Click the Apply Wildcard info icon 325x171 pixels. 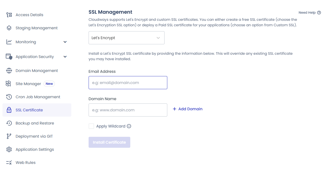coord(129,126)
